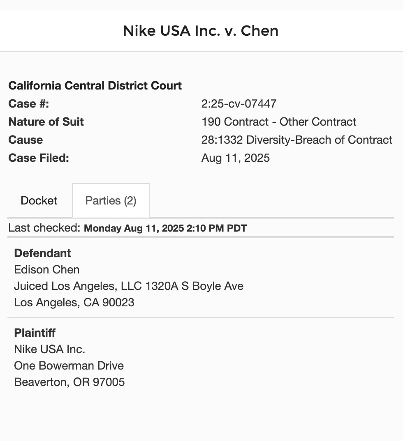The image size is (403, 441).
Task: Click the Last checked timestamp
Action: click(x=165, y=228)
